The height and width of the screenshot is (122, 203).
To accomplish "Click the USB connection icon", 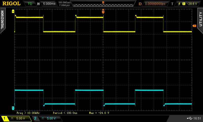I will 190,118.
